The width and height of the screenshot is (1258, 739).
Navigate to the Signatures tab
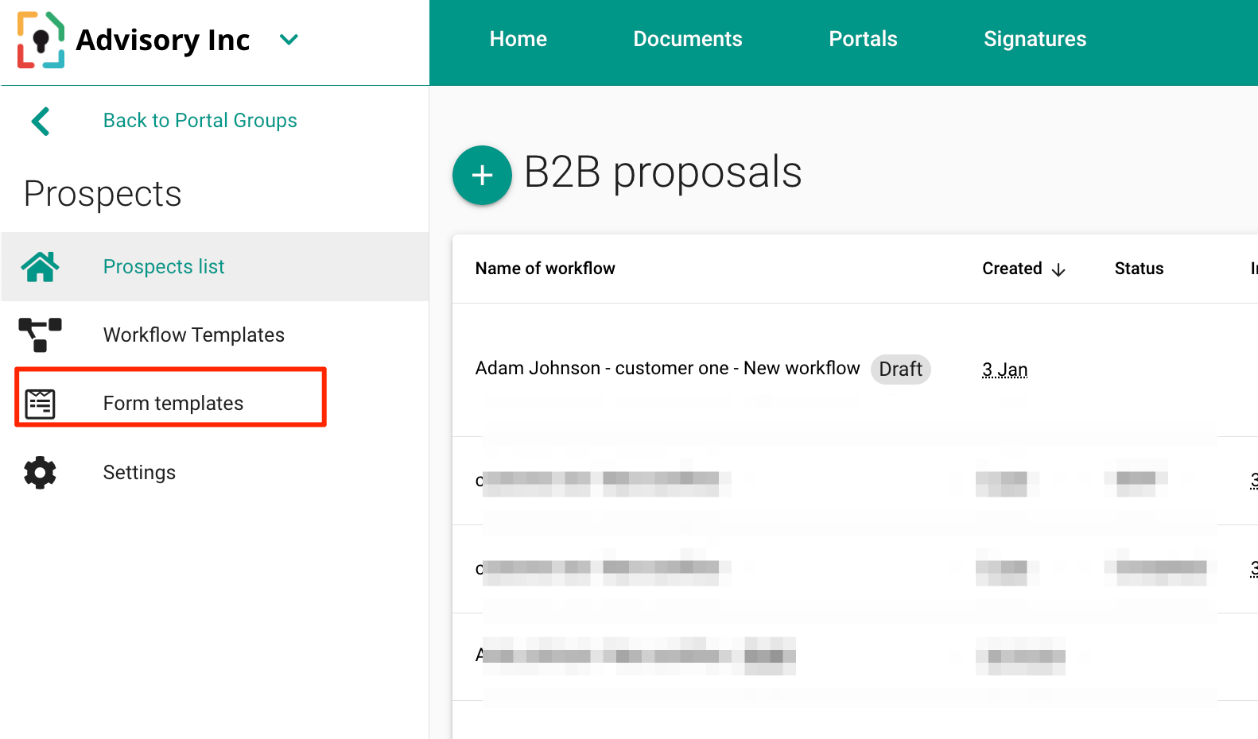click(1035, 39)
